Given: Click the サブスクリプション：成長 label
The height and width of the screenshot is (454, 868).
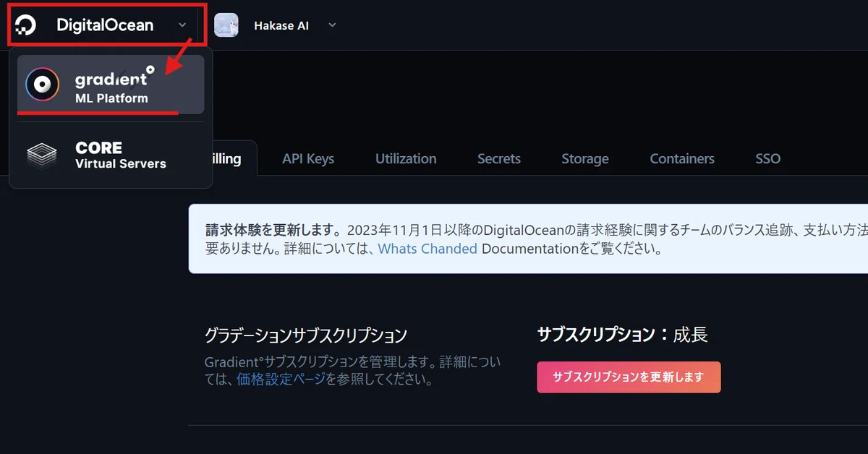Looking at the screenshot, I should tap(622, 334).
